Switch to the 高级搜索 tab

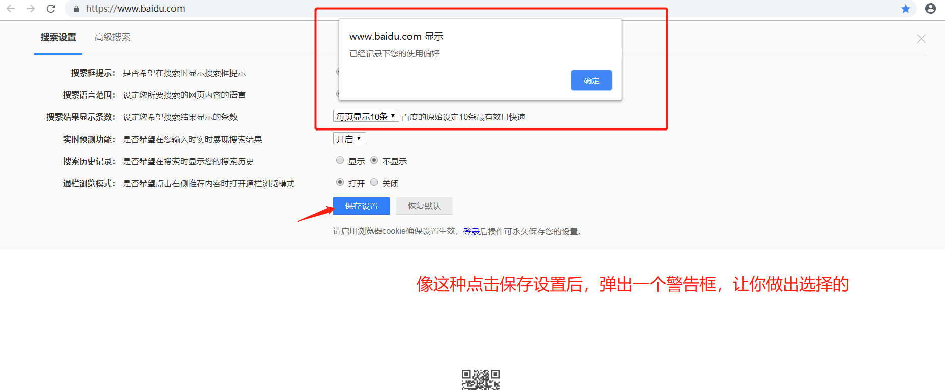tap(112, 37)
